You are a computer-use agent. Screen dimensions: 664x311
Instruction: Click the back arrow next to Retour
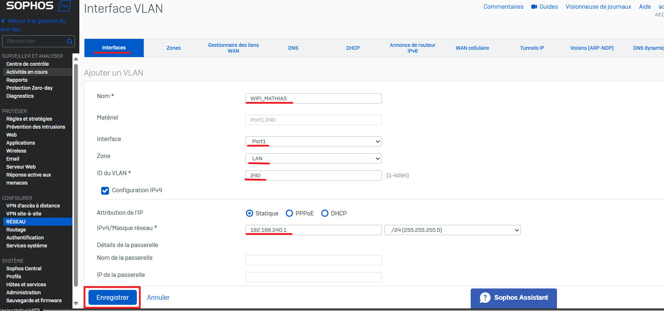pyautogui.click(x=3, y=21)
